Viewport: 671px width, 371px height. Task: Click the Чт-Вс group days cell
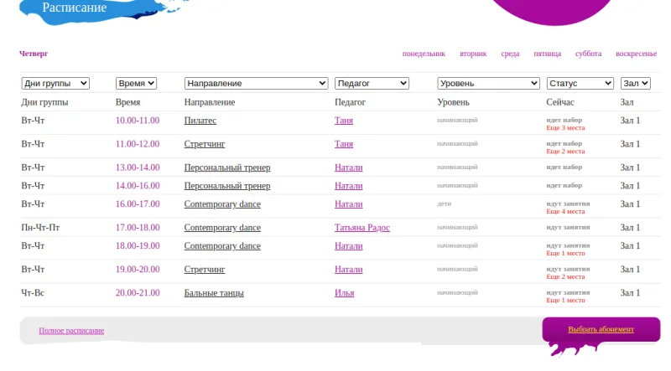pyautogui.click(x=33, y=293)
